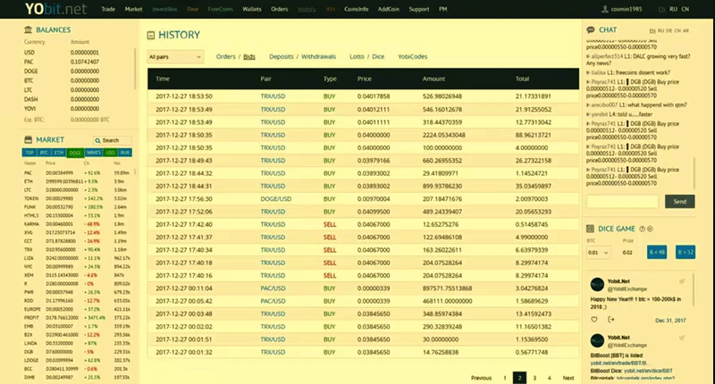Click the Twitter bird on the first tweet
This screenshot has width=715, height=384.
coord(682,281)
